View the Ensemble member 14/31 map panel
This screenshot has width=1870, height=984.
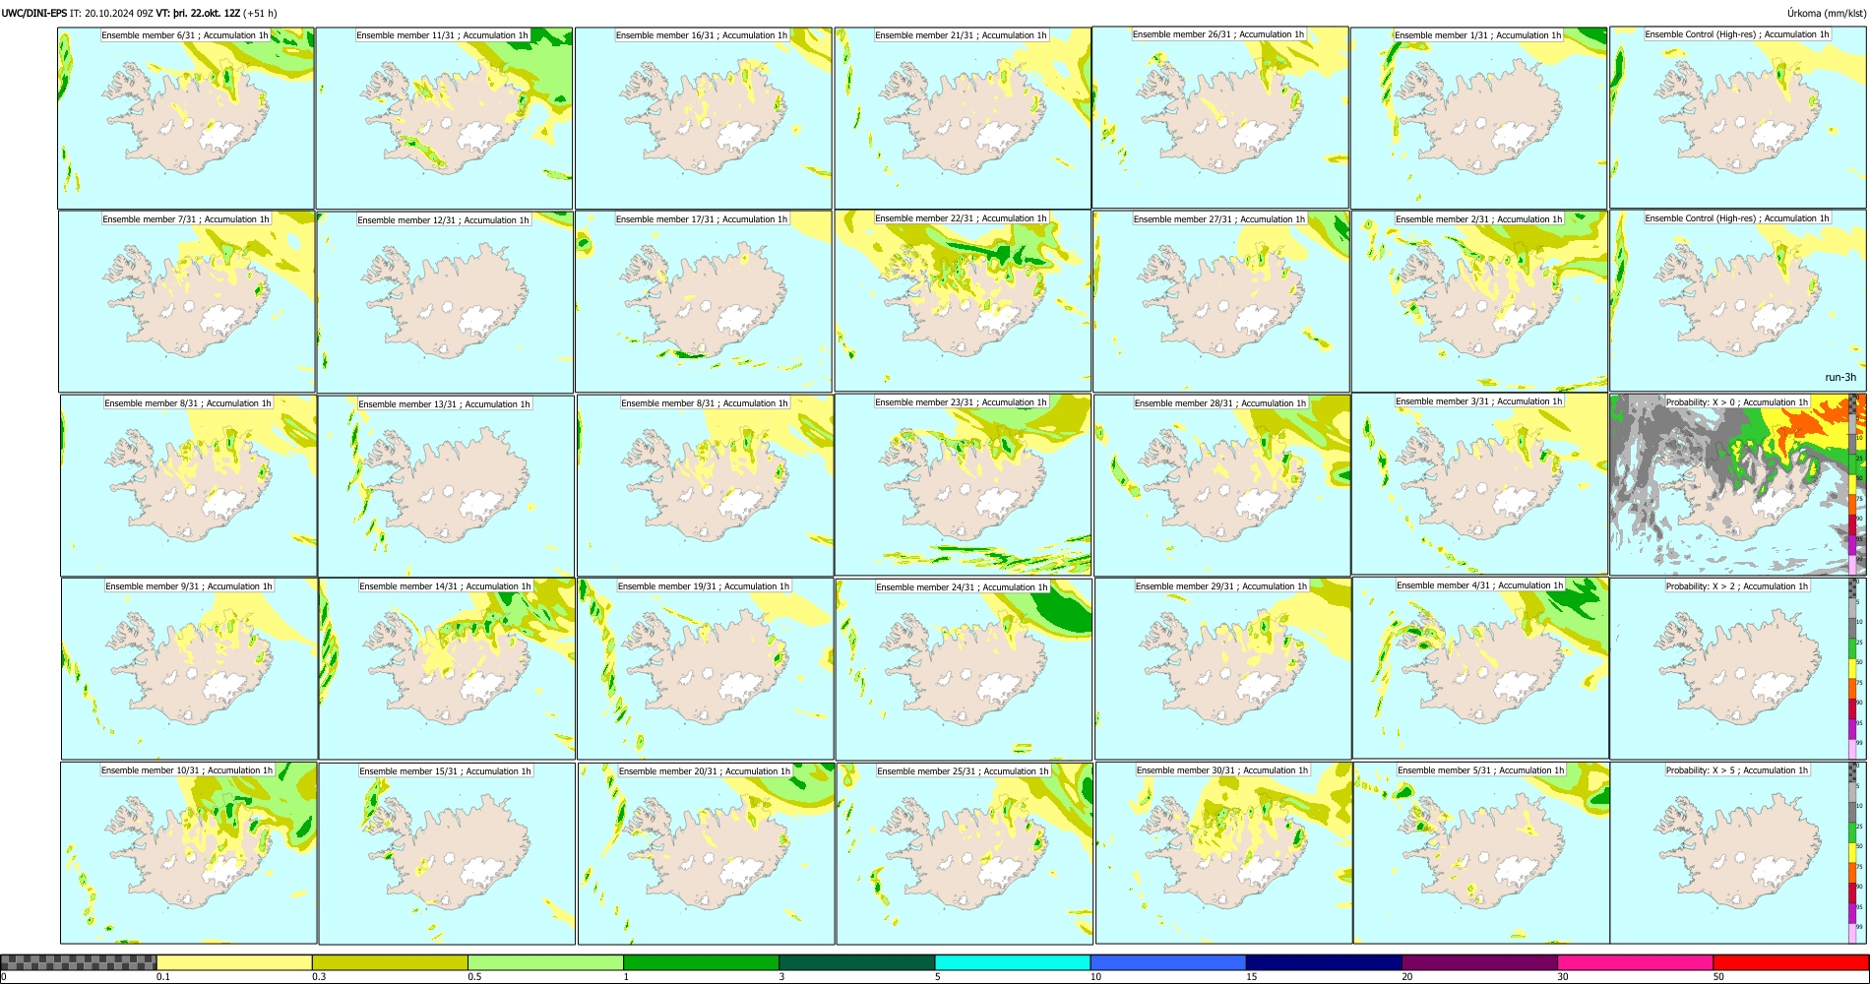(447, 668)
